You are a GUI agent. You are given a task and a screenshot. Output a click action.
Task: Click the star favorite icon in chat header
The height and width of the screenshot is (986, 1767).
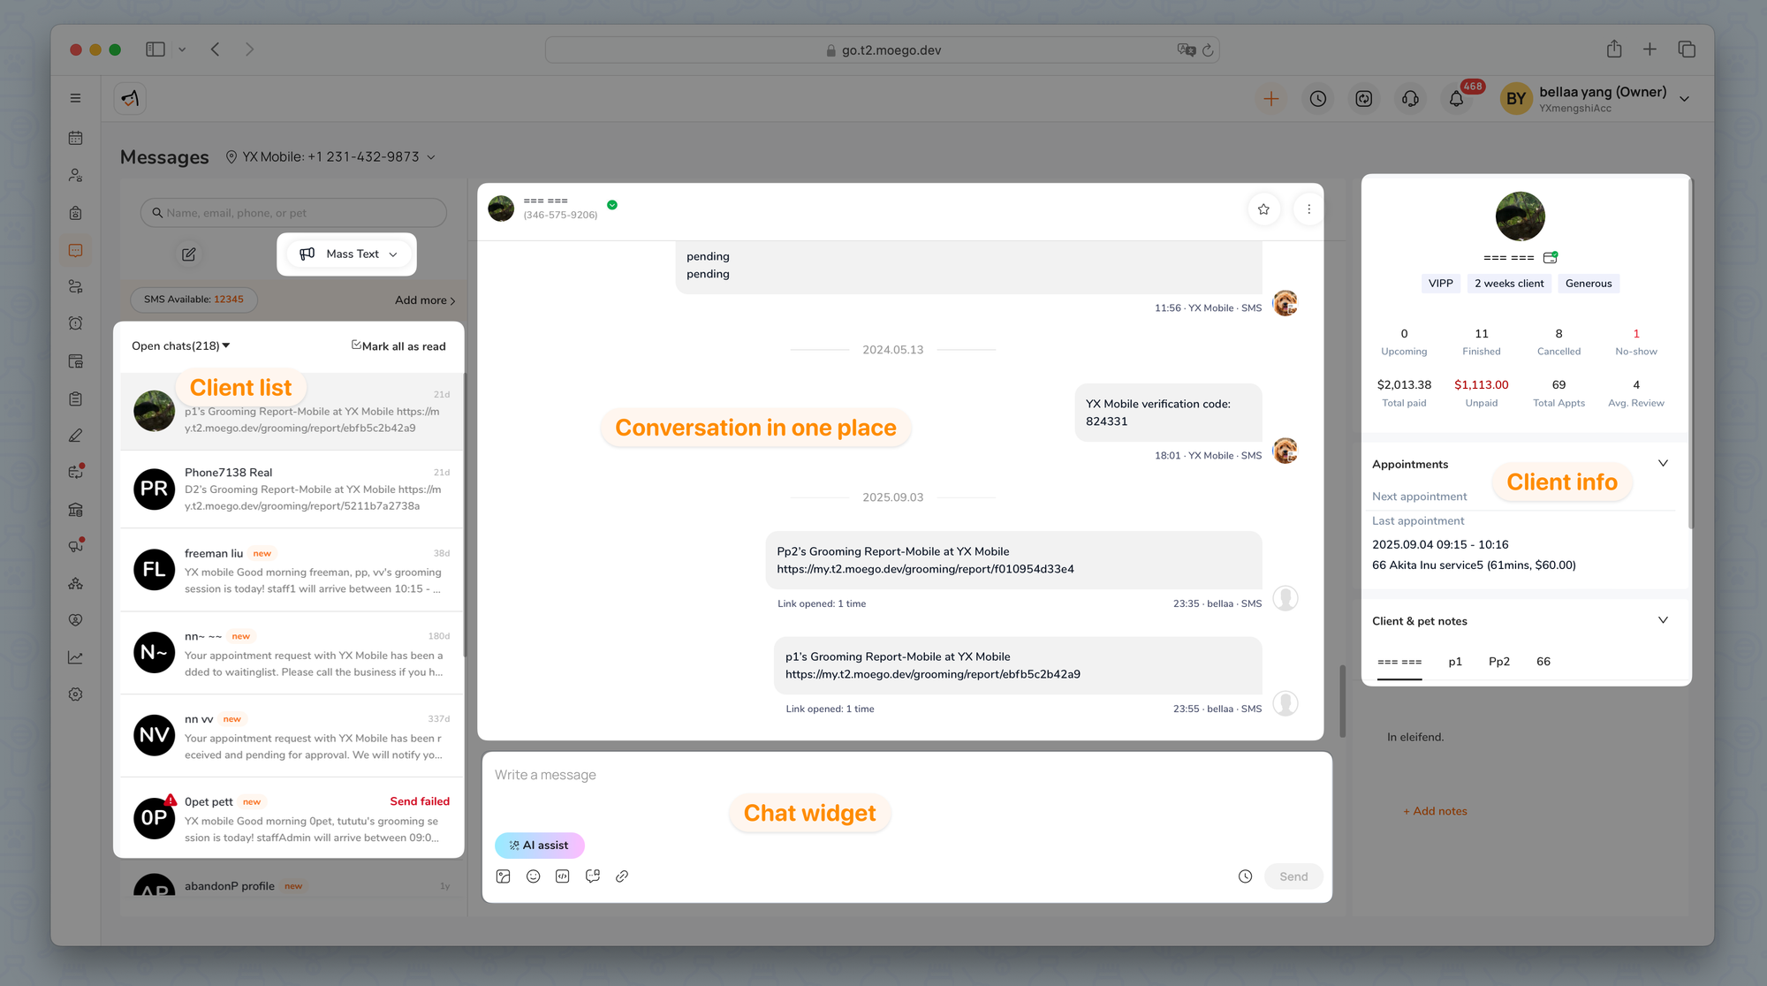coord(1263,209)
